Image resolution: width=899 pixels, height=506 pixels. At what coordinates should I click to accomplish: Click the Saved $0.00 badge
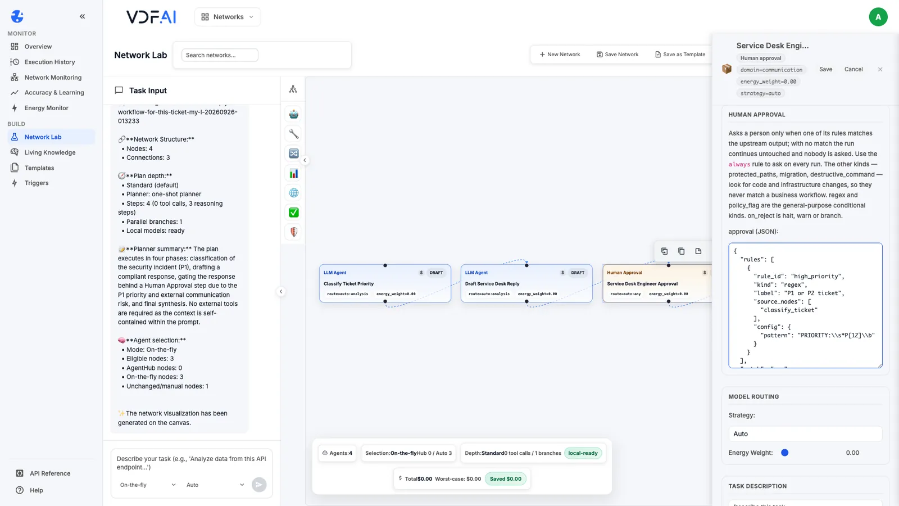tap(505, 479)
